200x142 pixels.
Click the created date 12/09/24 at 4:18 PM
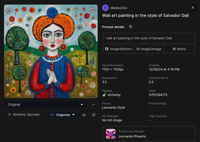pos(164,69)
